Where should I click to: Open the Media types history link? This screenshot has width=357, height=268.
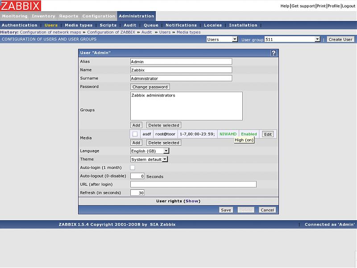pos(188,32)
